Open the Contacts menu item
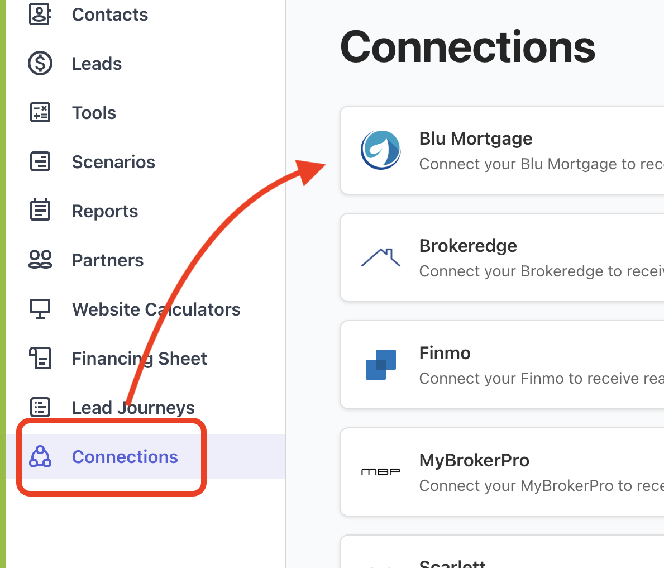Image resolution: width=664 pixels, height=568 pixels. pos(110,15)
